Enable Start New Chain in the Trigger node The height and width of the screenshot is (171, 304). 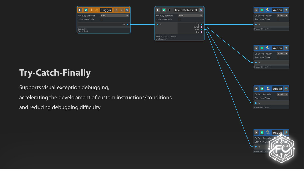tap(102, 19)
